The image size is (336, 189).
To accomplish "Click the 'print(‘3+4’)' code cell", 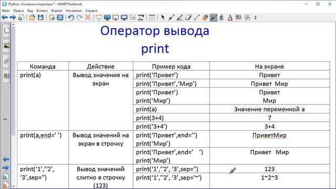I will point(171,127).
